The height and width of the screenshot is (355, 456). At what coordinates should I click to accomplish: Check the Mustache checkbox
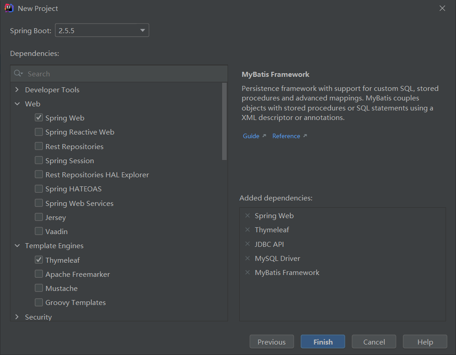pyautogui.click(x=39, y=288)
